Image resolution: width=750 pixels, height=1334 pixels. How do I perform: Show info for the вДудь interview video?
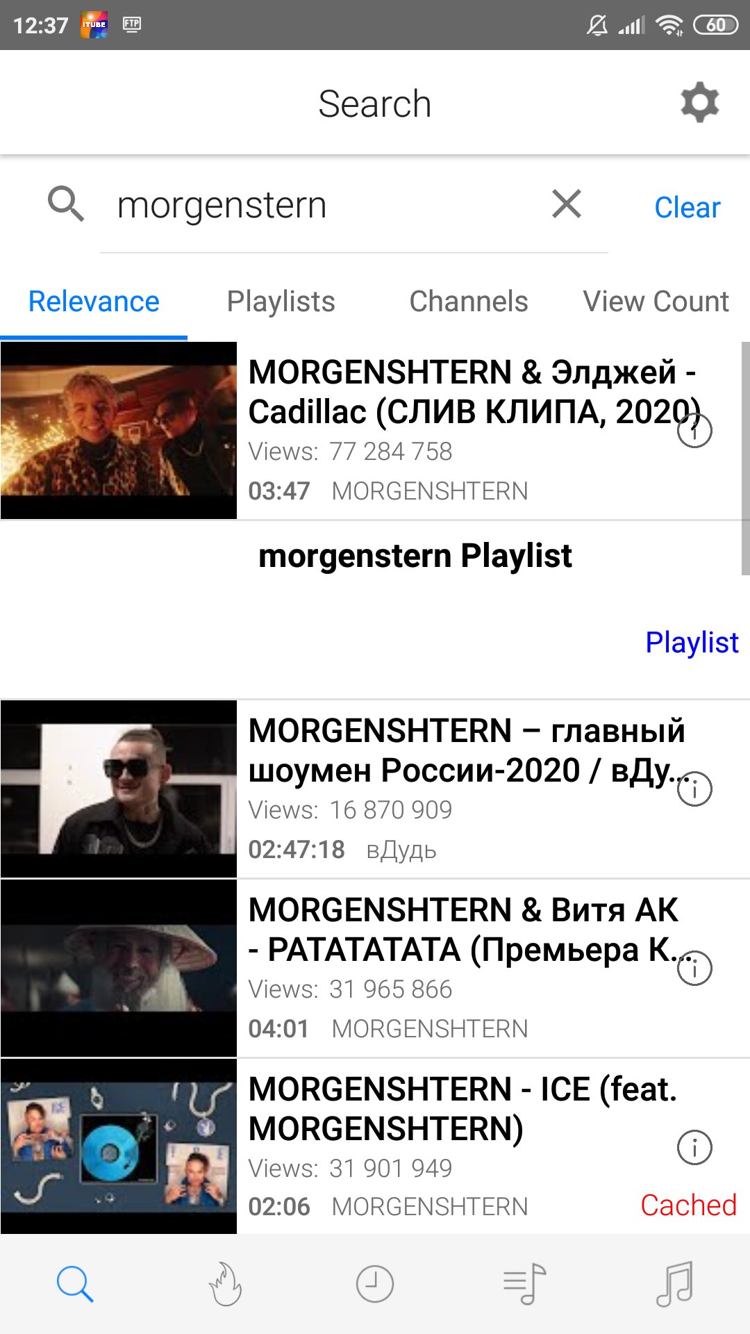point(694,789)
